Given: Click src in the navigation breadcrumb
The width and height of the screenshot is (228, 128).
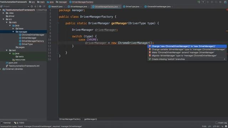Looking at the screenshot, I should pos(33,2).
